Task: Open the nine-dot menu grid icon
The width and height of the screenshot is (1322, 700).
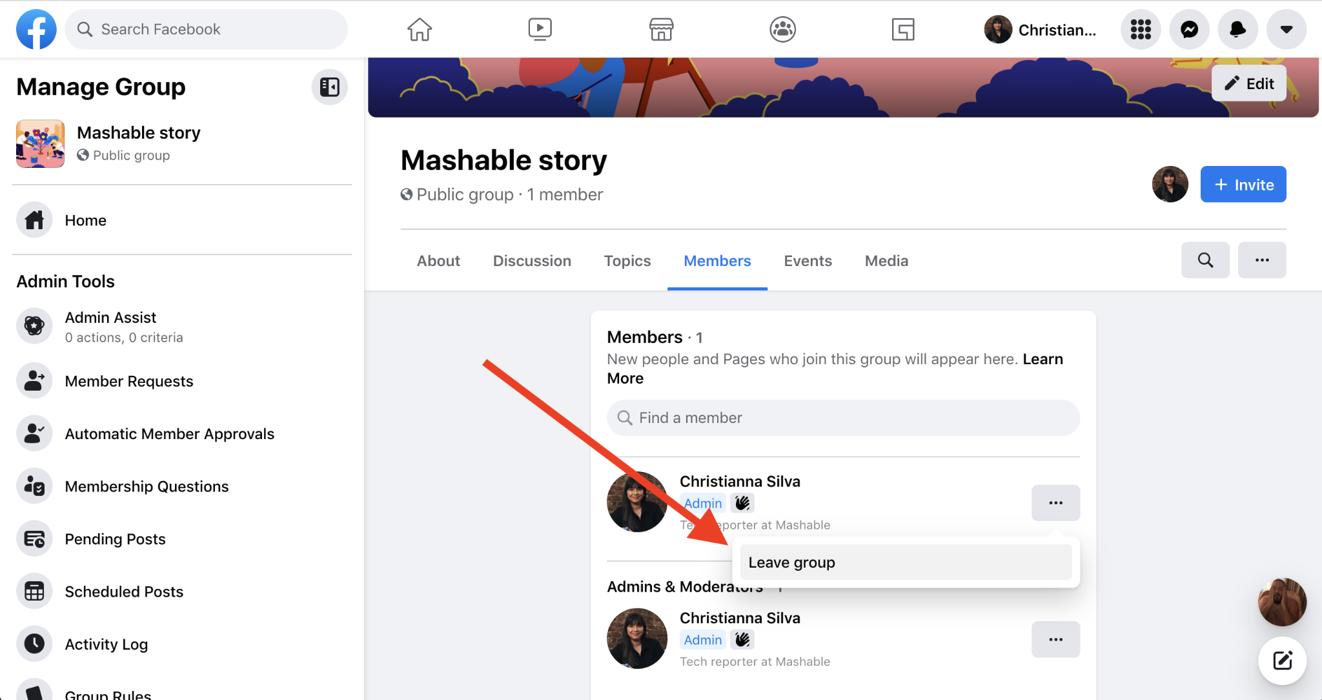Action: point(1141,29)
